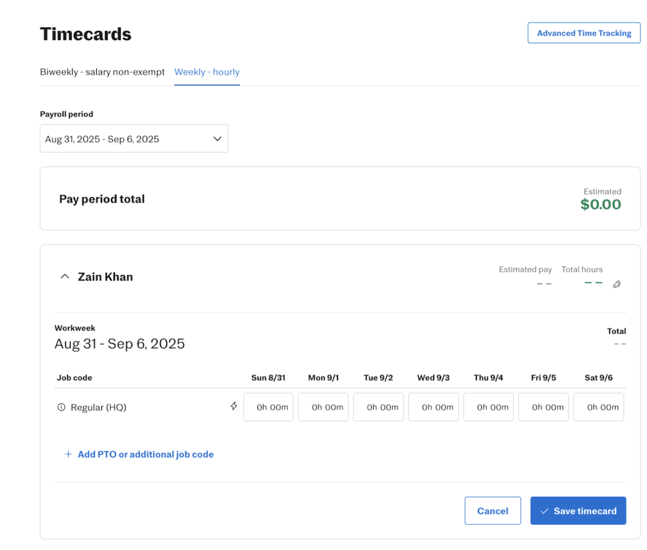This screenshot has width=647, height=550.
Task: Click the Fri 9/5 hours field
Action: 543,407
